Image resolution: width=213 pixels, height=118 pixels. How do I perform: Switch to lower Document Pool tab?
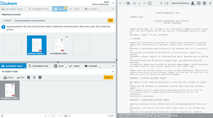point(39,66)
